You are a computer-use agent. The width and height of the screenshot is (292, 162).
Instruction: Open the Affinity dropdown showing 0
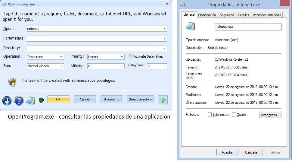coord(106,66)
